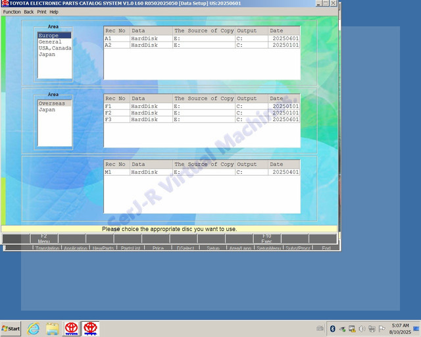Screen dimensions: 421x337
Task: Click the Data header in the bottom table
Action: (x=151, y=164)
